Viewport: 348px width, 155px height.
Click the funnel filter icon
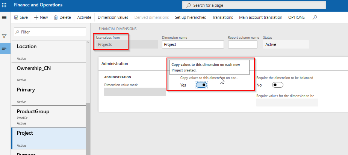point(4,36)
